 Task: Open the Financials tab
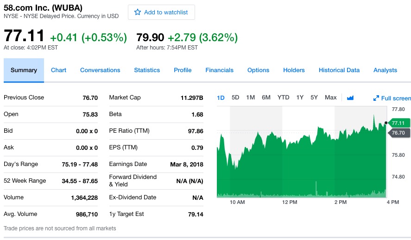point(219,70)
